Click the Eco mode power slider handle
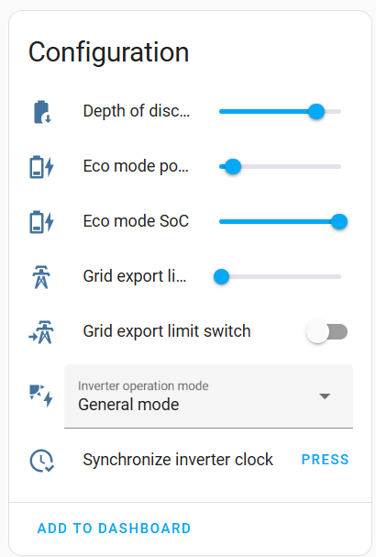The height and width of the screenshot is (557, 376). (x=233, y=167)
